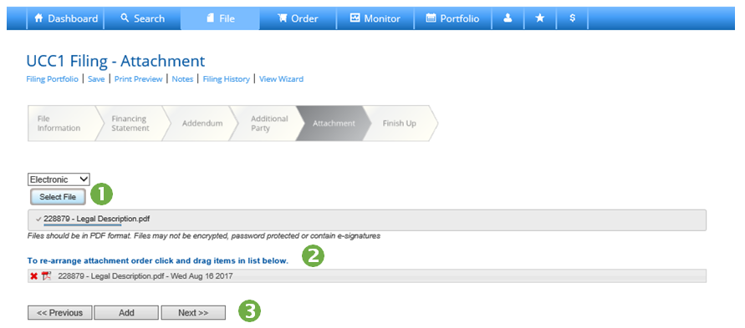Click the Save link
This screenshot has width=745, height=328.
click(x=96, y=79)
